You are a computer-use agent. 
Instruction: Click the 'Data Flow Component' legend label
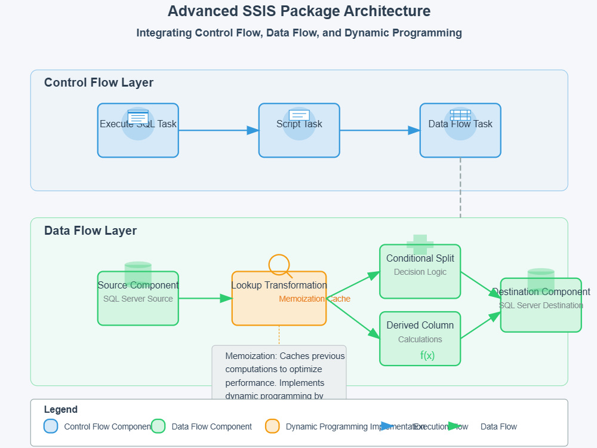pos(212,426)
